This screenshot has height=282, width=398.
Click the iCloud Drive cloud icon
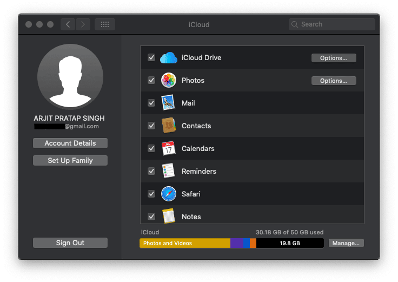point(169,58)
